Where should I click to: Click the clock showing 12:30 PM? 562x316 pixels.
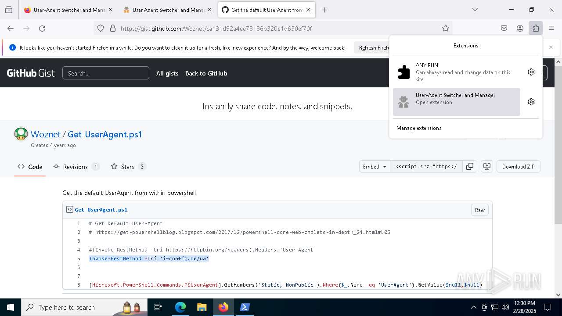(524, 303)
